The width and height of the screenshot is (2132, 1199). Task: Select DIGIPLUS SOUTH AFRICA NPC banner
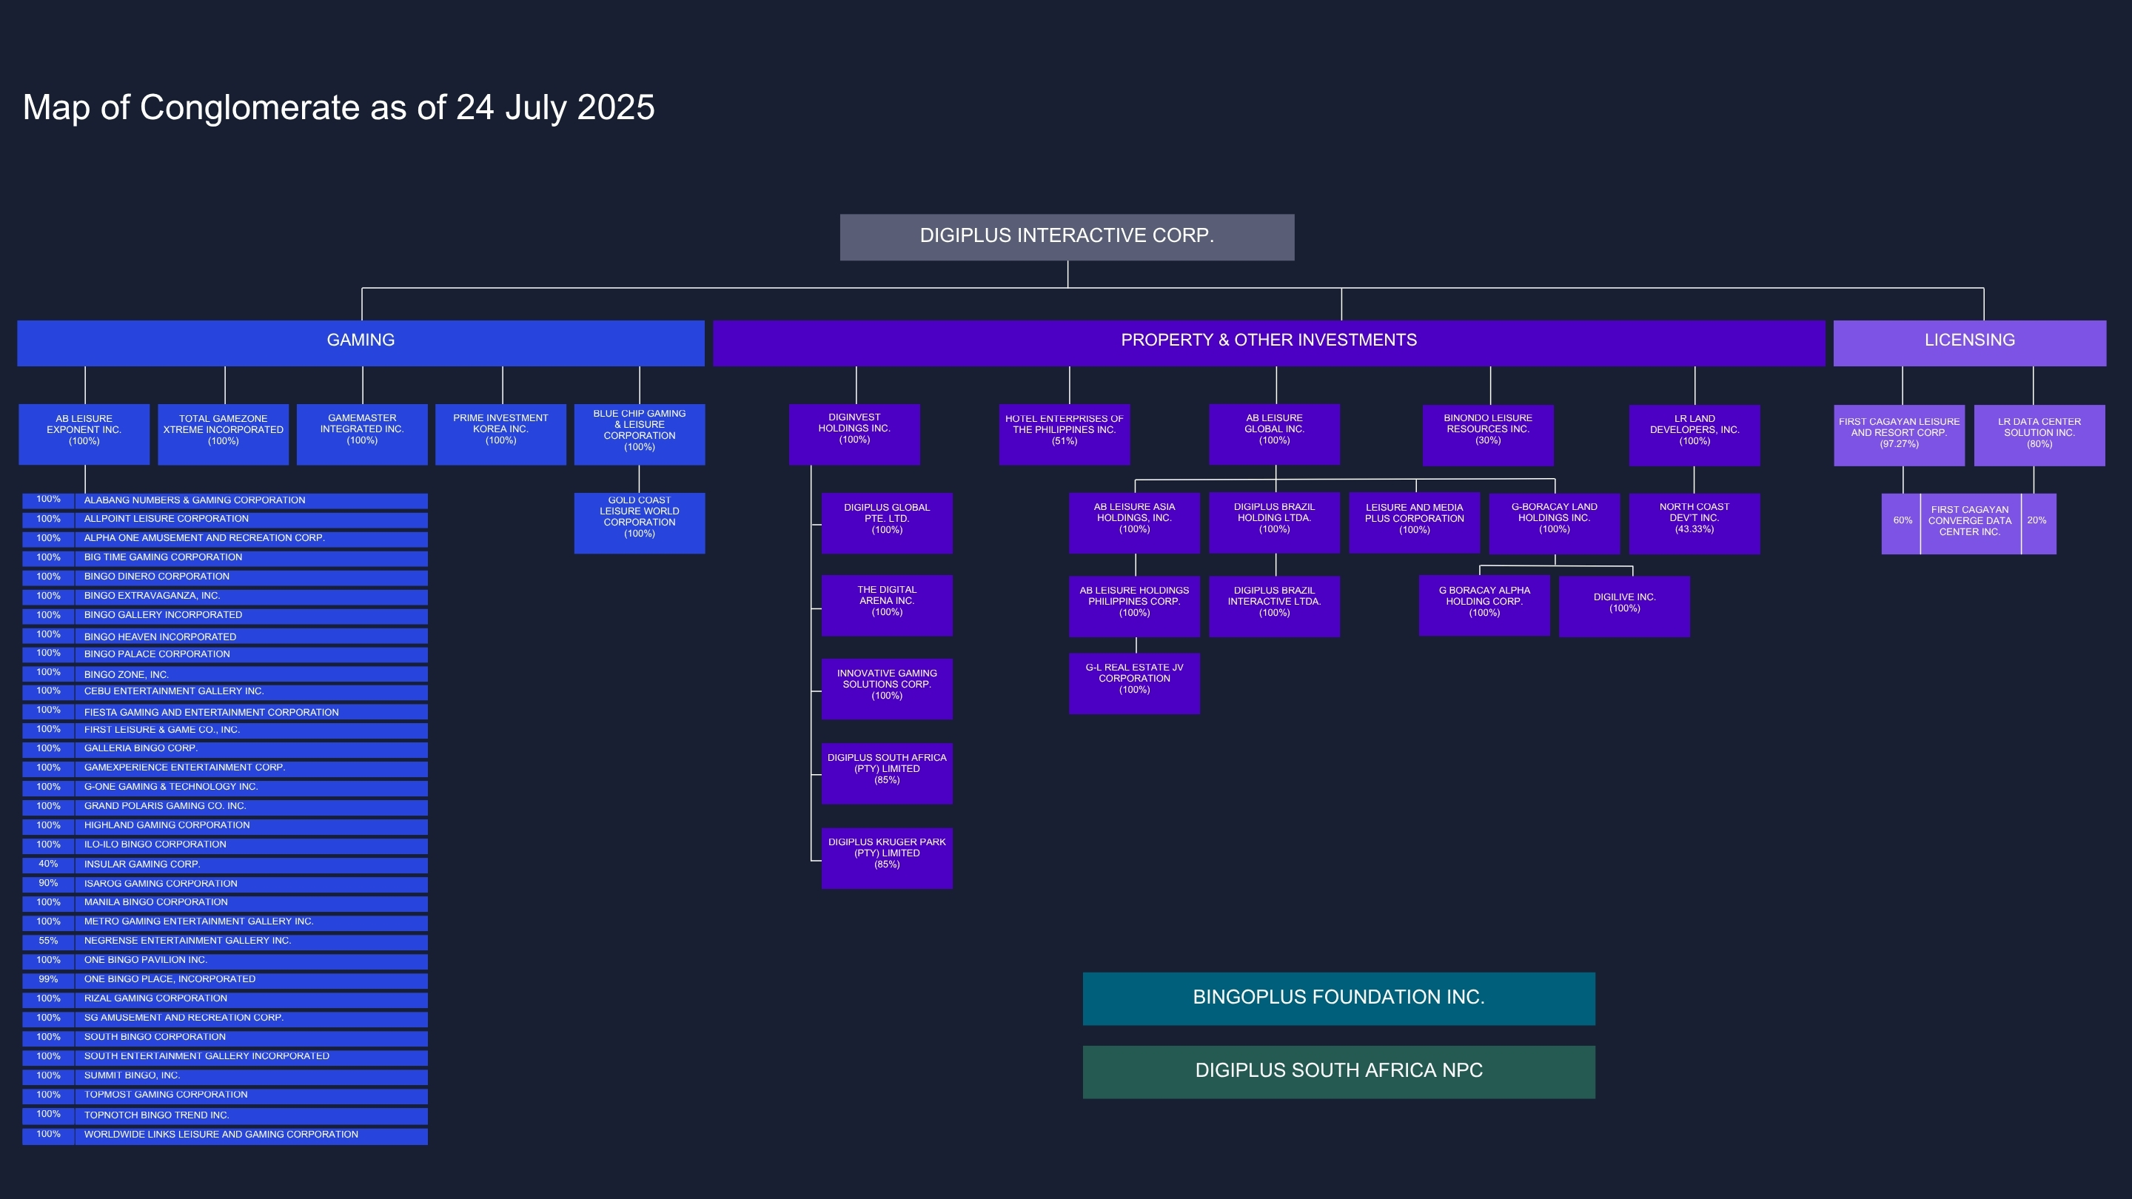point(1338,1072)
